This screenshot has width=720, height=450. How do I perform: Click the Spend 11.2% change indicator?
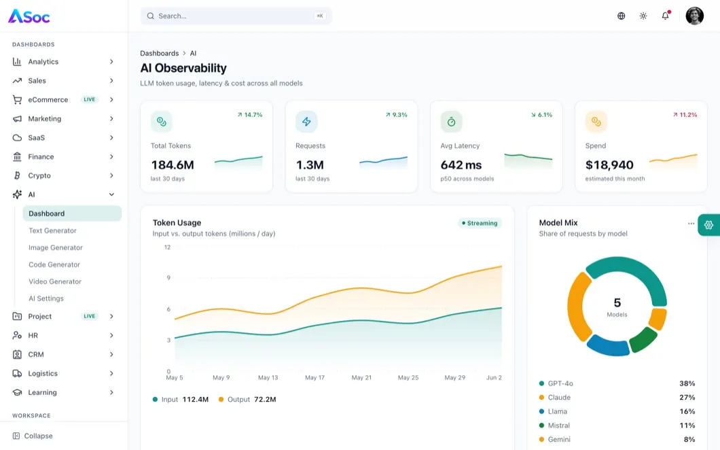[685, 115]
